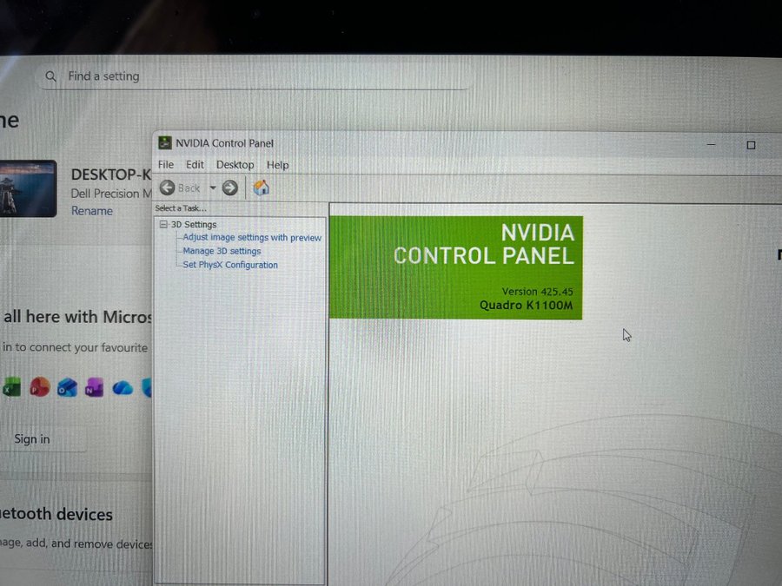782x586 pixels.
Task: Click the Excel icon in Settings
Action: [11, 387]
